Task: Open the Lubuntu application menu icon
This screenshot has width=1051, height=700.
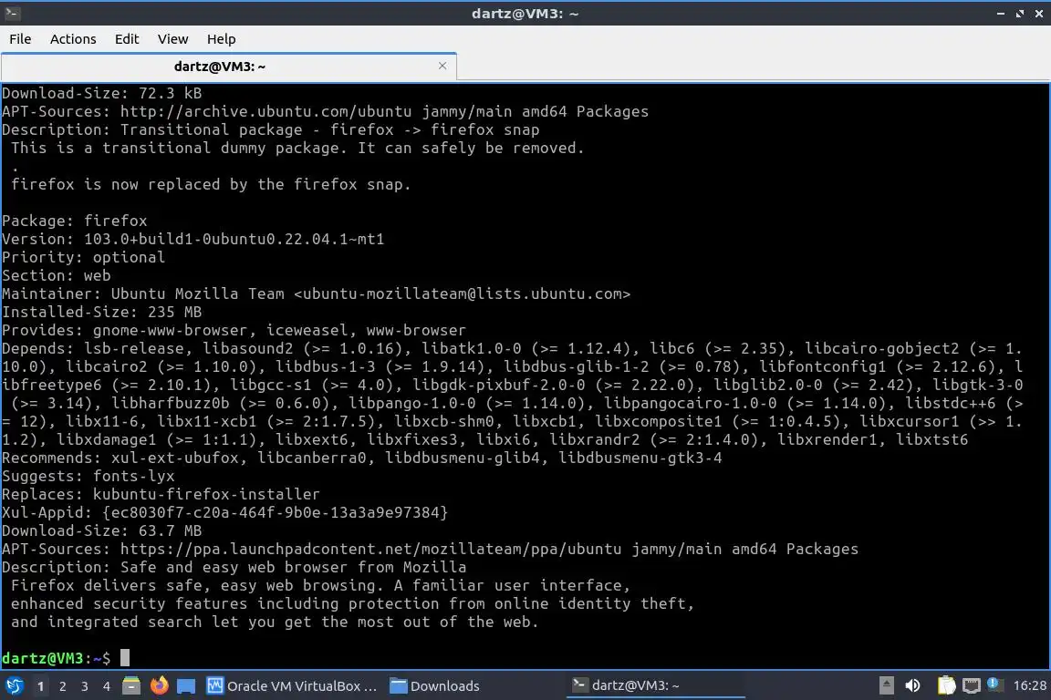Action: (14, 685)
